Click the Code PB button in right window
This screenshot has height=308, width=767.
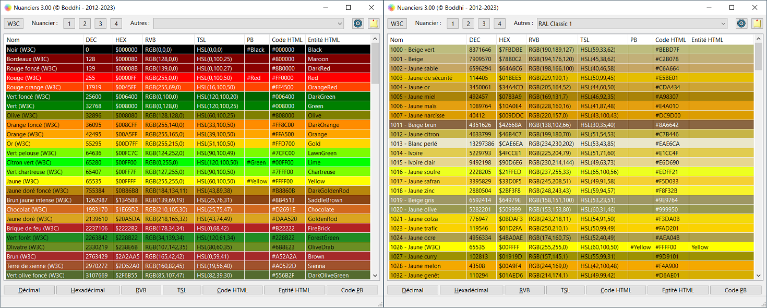pos(736,290)
